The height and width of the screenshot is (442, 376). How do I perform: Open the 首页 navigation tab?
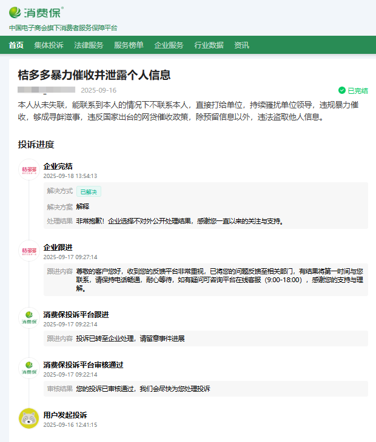point(16,45)
